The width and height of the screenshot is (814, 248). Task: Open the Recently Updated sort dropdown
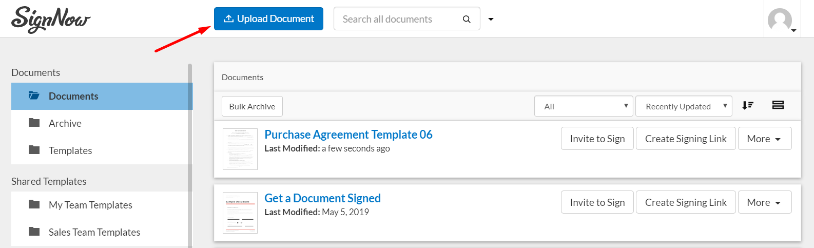pos(684,106)
